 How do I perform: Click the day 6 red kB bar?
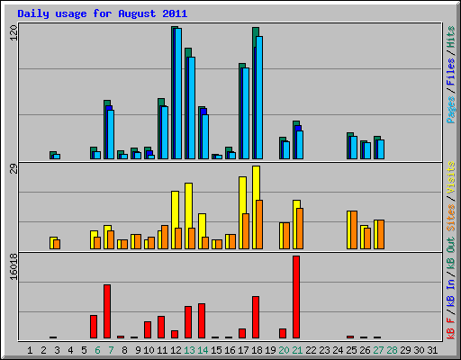click(x=94, y=327)
